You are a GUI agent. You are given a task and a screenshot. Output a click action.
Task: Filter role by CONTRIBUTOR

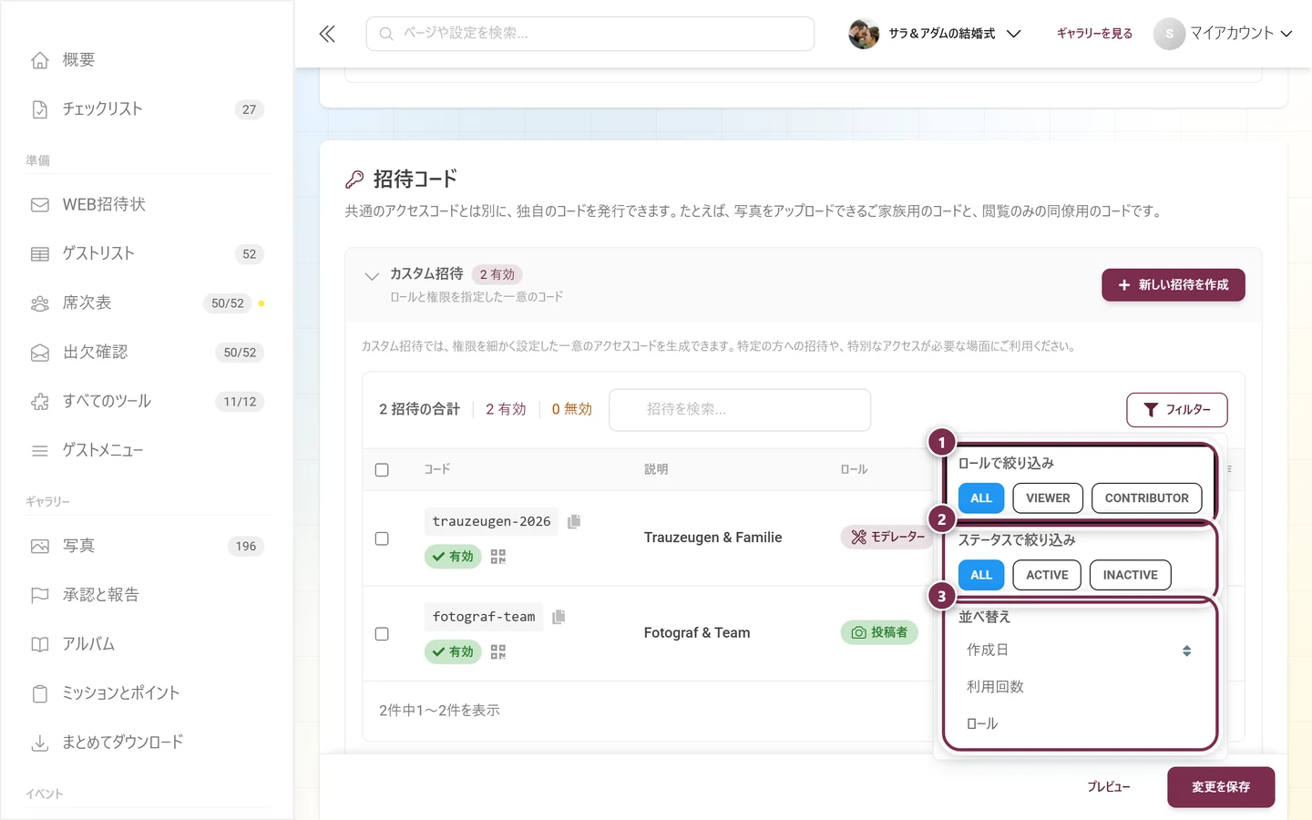click(x=1146, y=498)
